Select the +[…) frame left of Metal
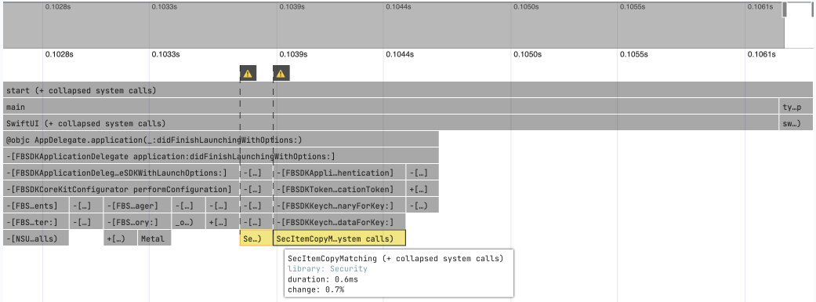 click(120, 239)
